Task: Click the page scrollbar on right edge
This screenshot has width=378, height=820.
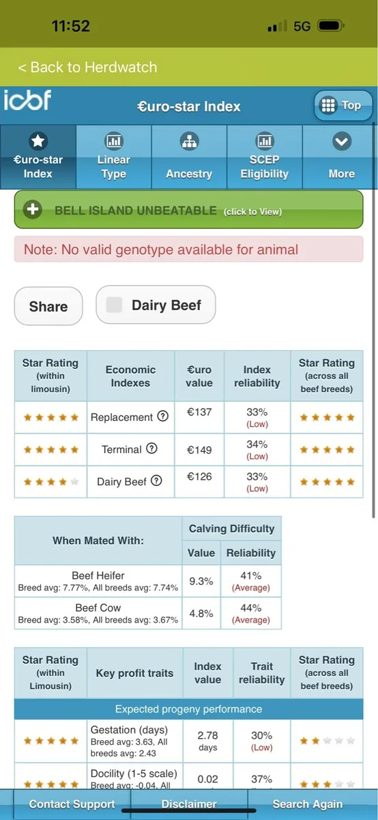Action: (374, 321)
